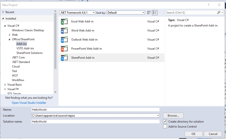Open Visual Studio Installer link

click(x=29, y=103)
